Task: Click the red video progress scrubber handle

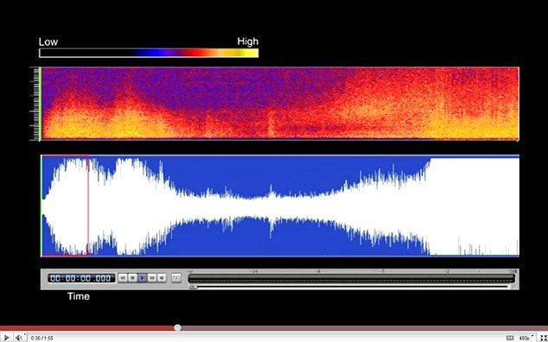Action: pyautogui.click(x=177, y=328)
